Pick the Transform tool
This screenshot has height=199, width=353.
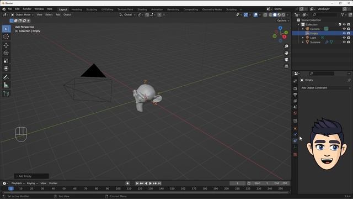pos(6,69)
